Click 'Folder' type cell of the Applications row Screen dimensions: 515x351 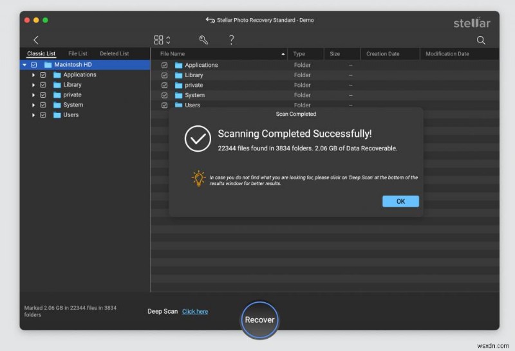click(x=302, y=66)
